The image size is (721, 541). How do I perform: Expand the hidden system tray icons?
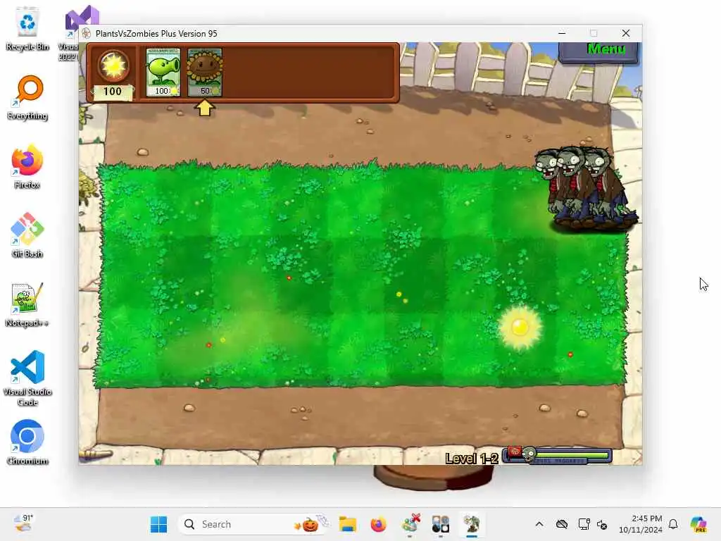coord(539,524)
